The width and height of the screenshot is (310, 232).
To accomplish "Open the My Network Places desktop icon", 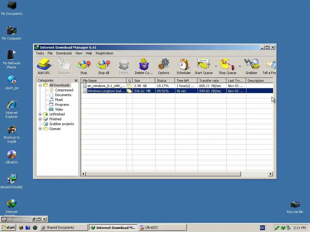I will pos(12,59).
